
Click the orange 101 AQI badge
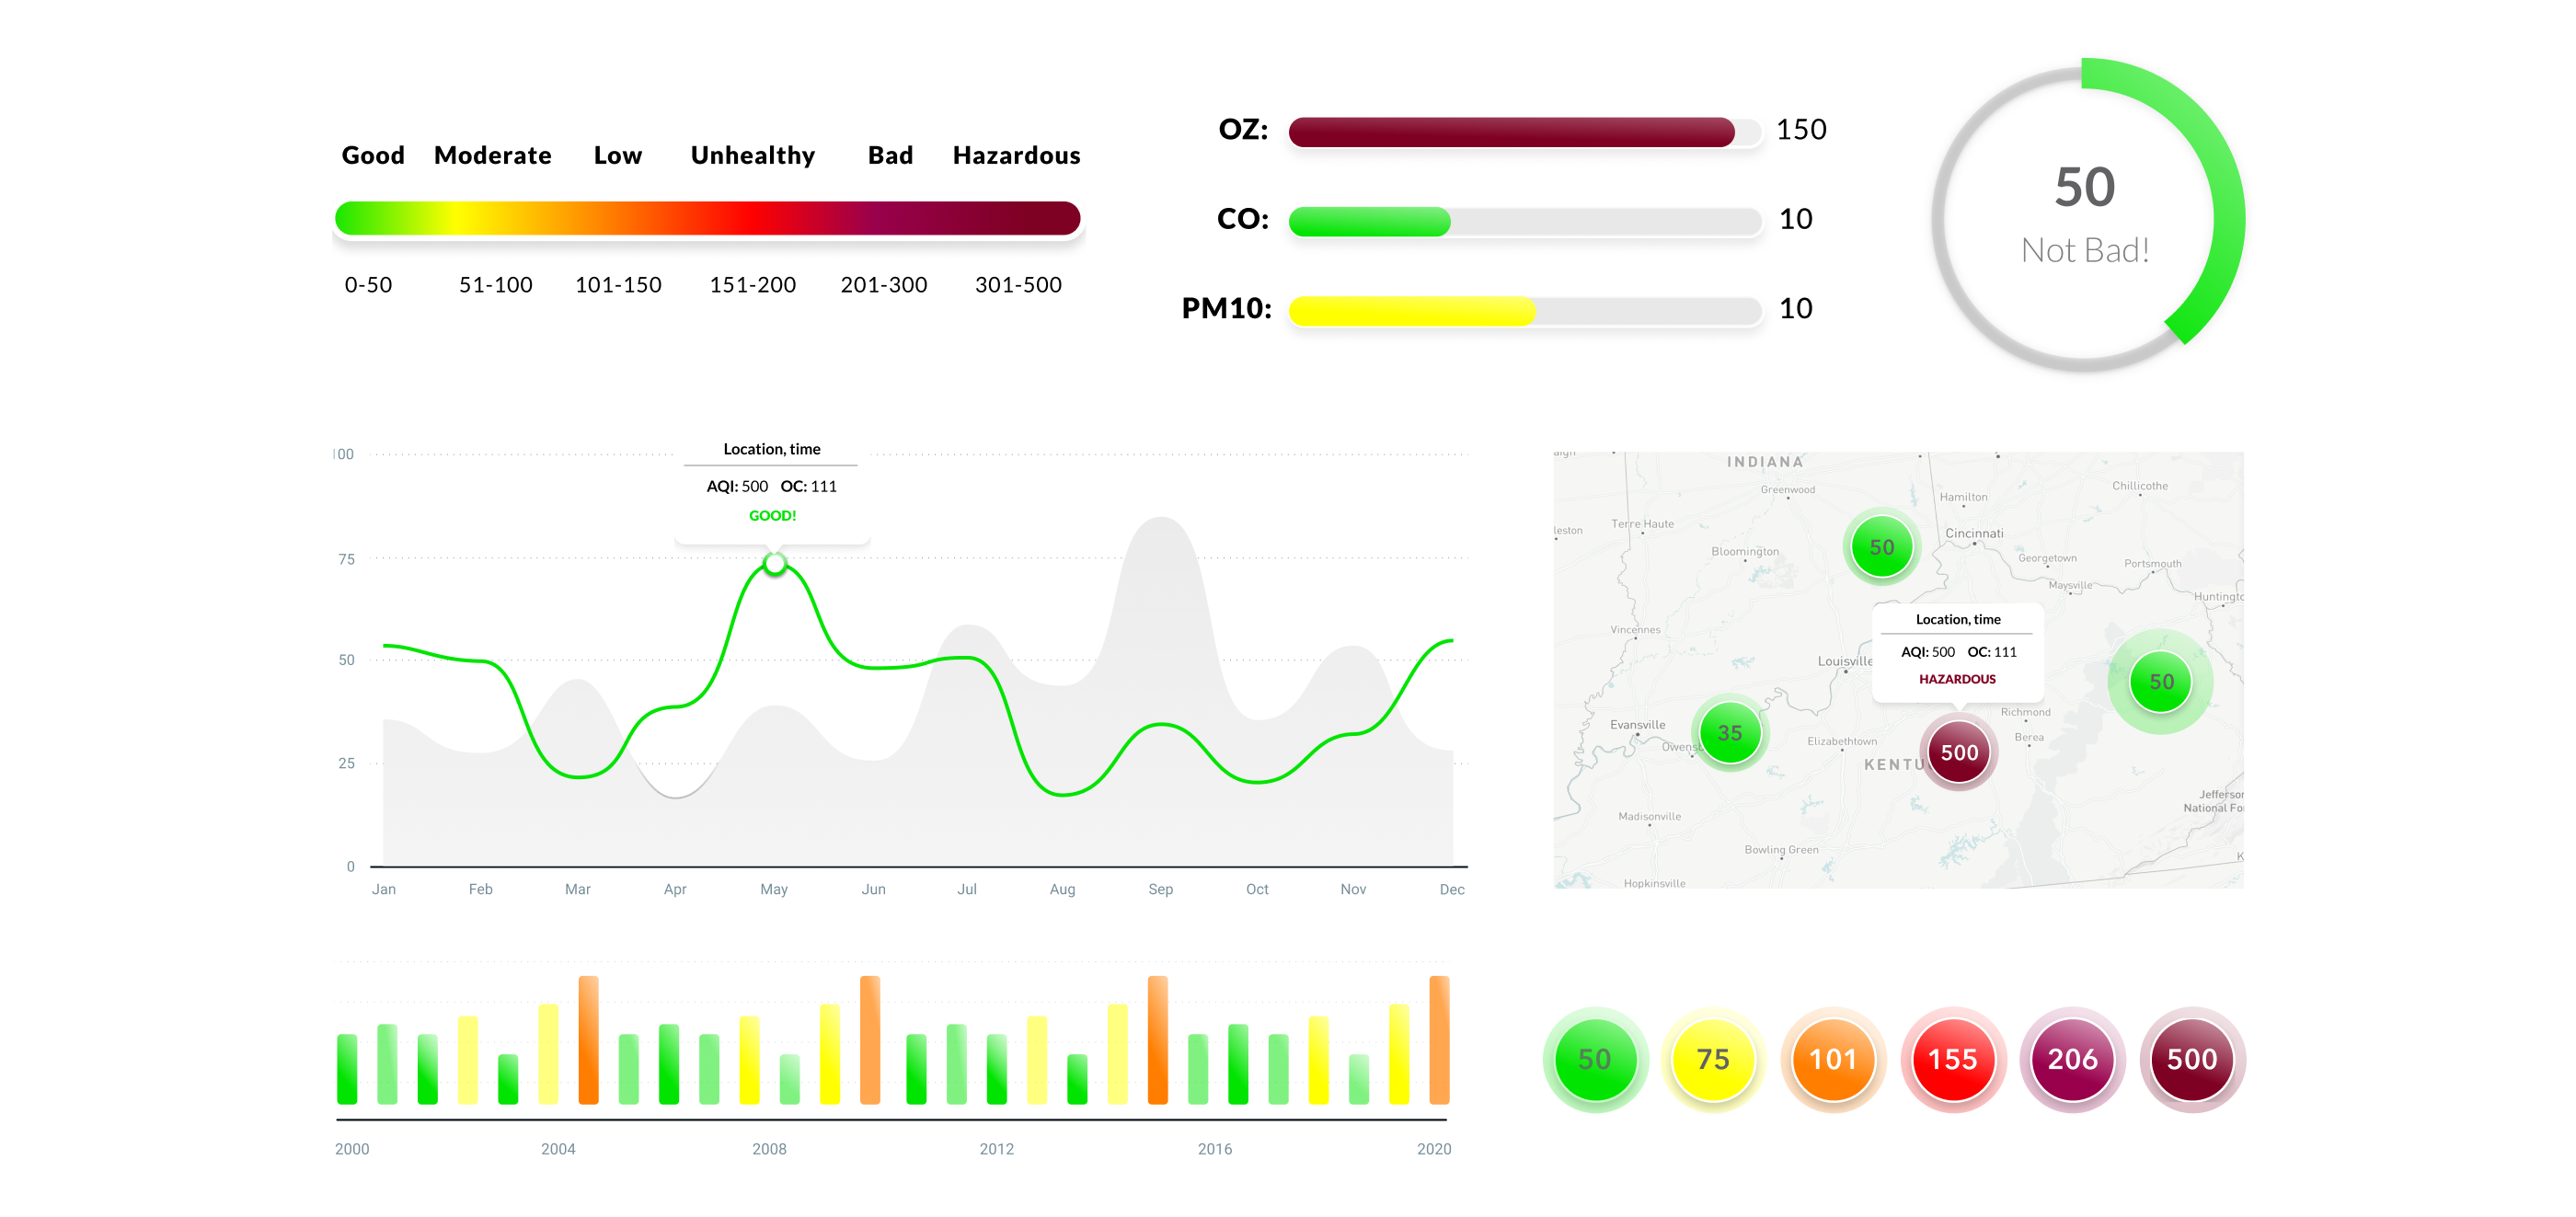pos(1833,1059)
